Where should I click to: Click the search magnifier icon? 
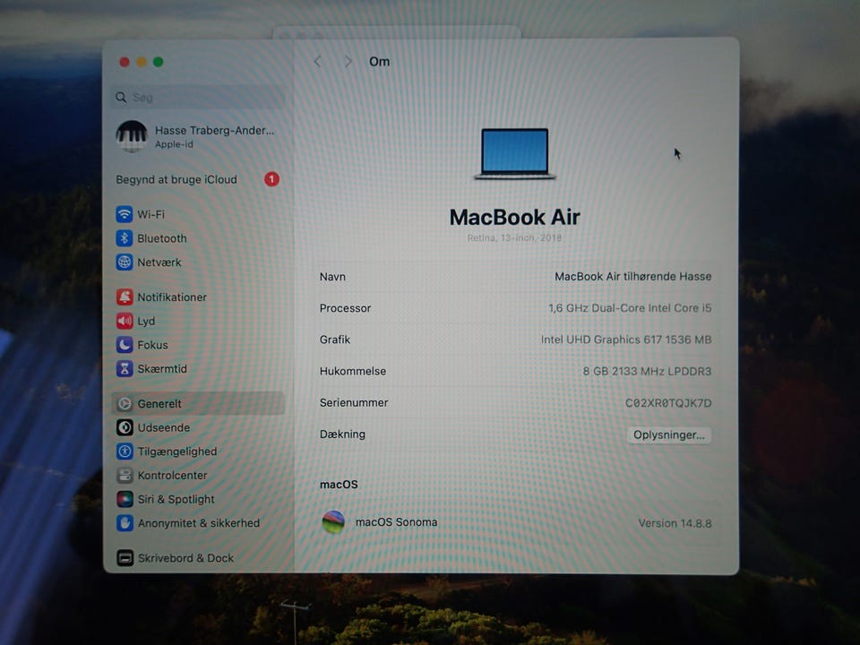coord(121,97)
